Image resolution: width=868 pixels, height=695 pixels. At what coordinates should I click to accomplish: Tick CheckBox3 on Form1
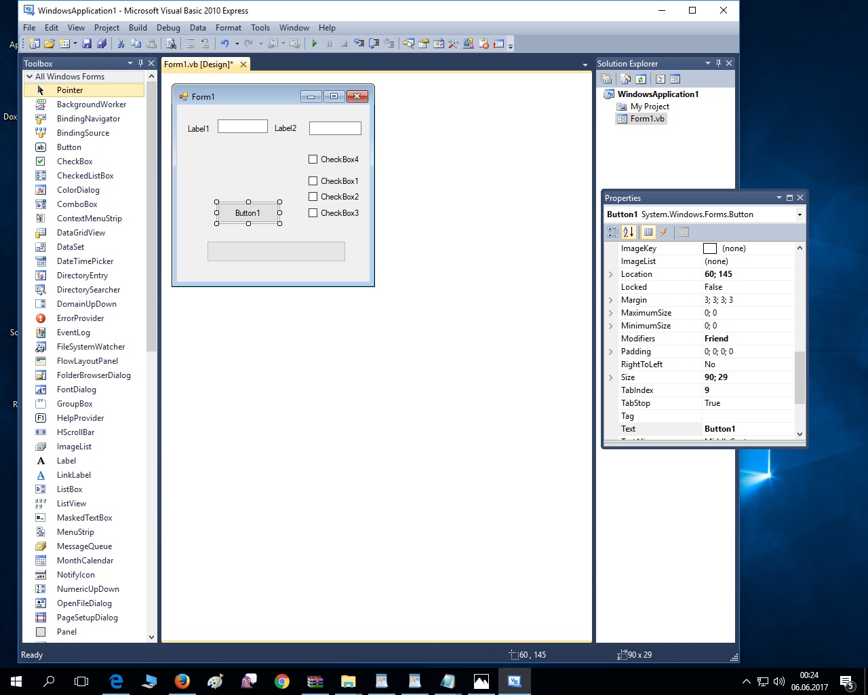coord(313,213)
